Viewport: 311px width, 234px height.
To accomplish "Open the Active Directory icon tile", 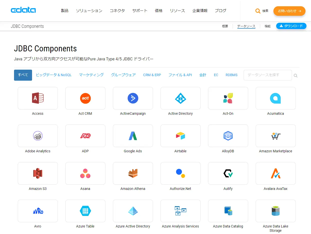I will 181,98.
